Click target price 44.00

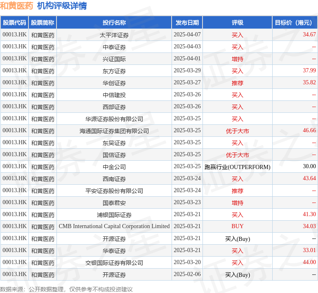(309, 262)
